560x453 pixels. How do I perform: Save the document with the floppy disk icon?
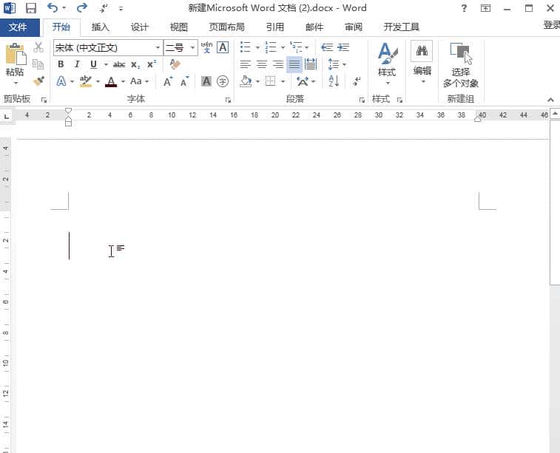(31, 8)
